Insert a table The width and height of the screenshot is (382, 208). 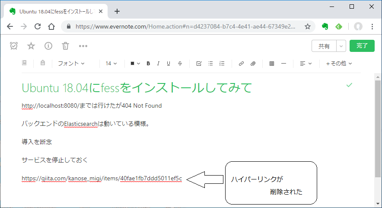click(272, 64)
